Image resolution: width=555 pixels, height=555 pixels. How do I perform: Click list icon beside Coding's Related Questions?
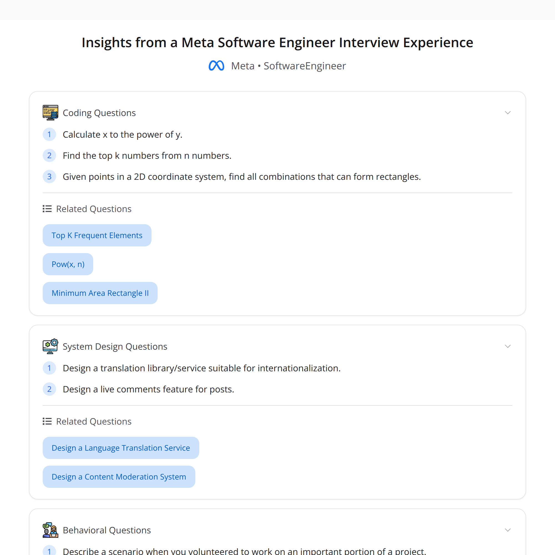pos(47,209)
